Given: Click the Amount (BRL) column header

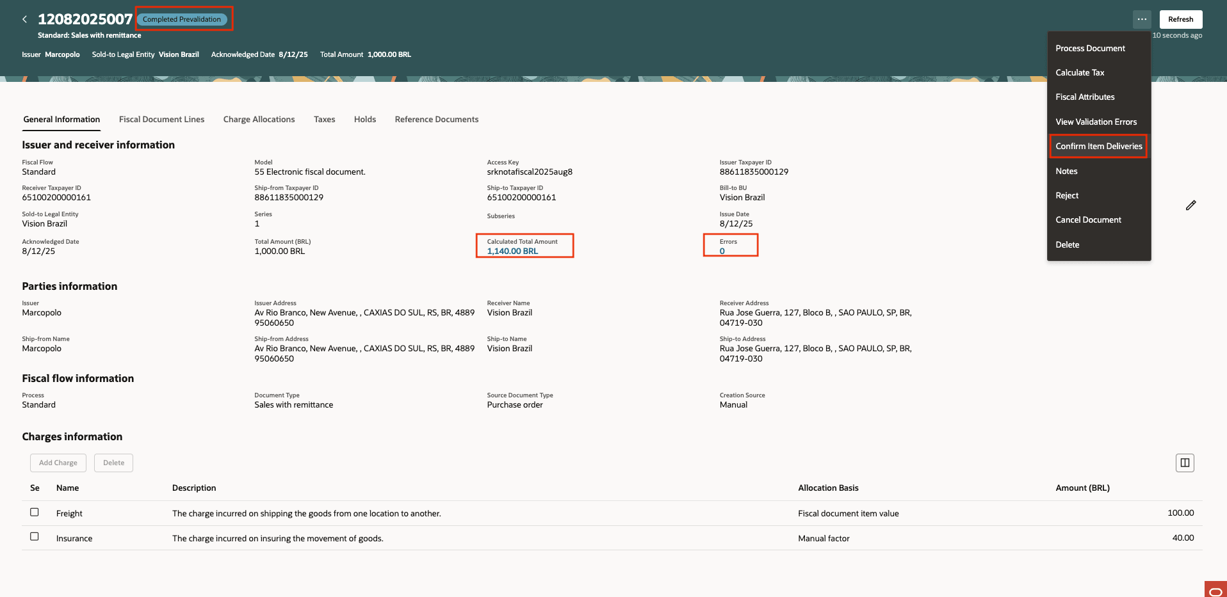Looking at the screenshot, I should (1082, 488).
